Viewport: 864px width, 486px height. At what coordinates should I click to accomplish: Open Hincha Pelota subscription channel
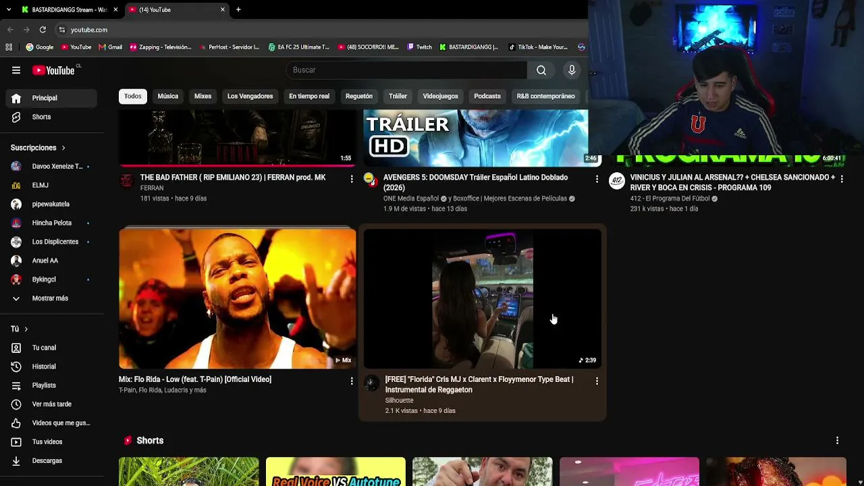click(52, 223)
